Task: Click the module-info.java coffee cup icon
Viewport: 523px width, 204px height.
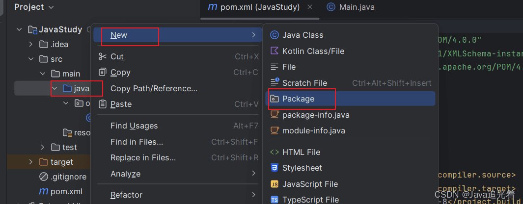Action: click(275, 130)
